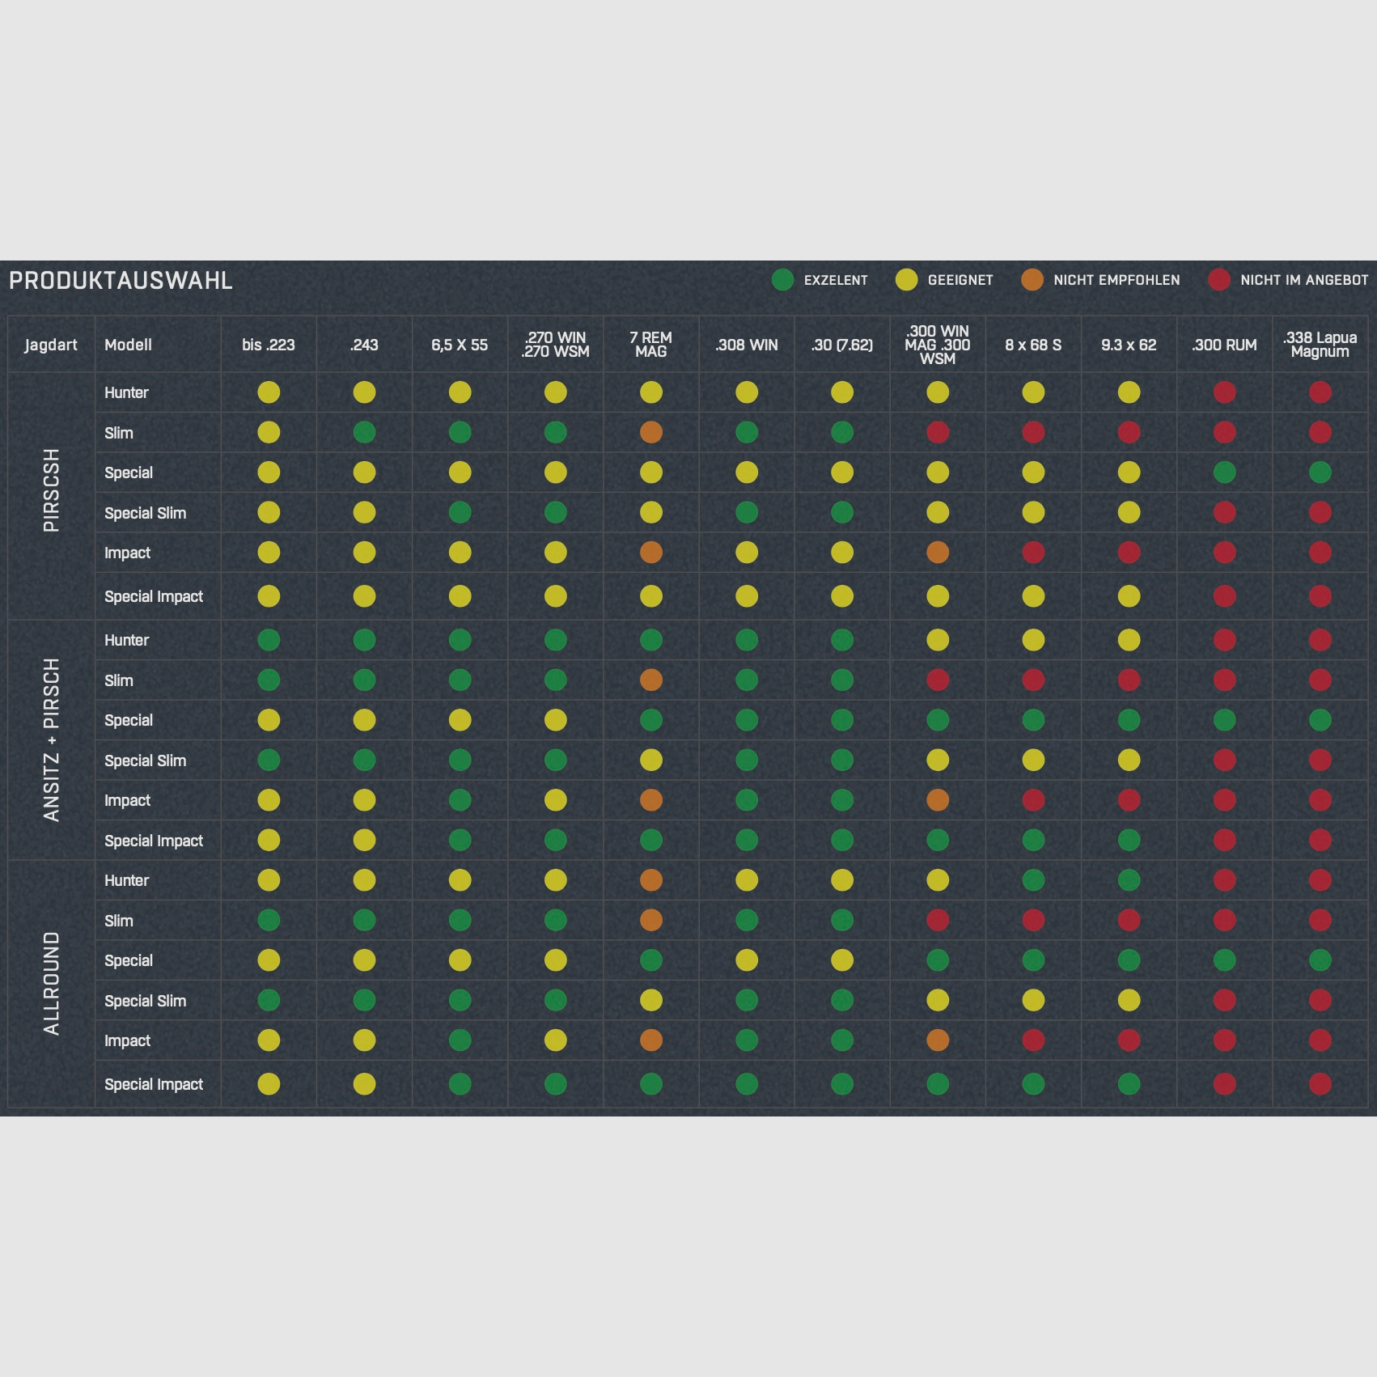The width and height of the screenshot is (1377, 1377).
Task: Click green dot for PIRSCSH Special .300 RUM
Action: pyautogui.click(x=1224, y=472)
